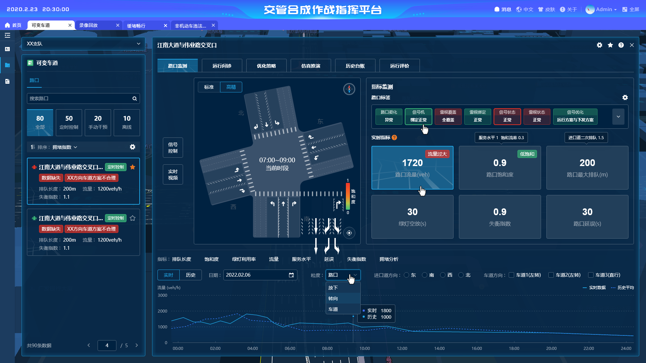Open the skin theme shirt icon
646x363 pixels.
(541, 9)
